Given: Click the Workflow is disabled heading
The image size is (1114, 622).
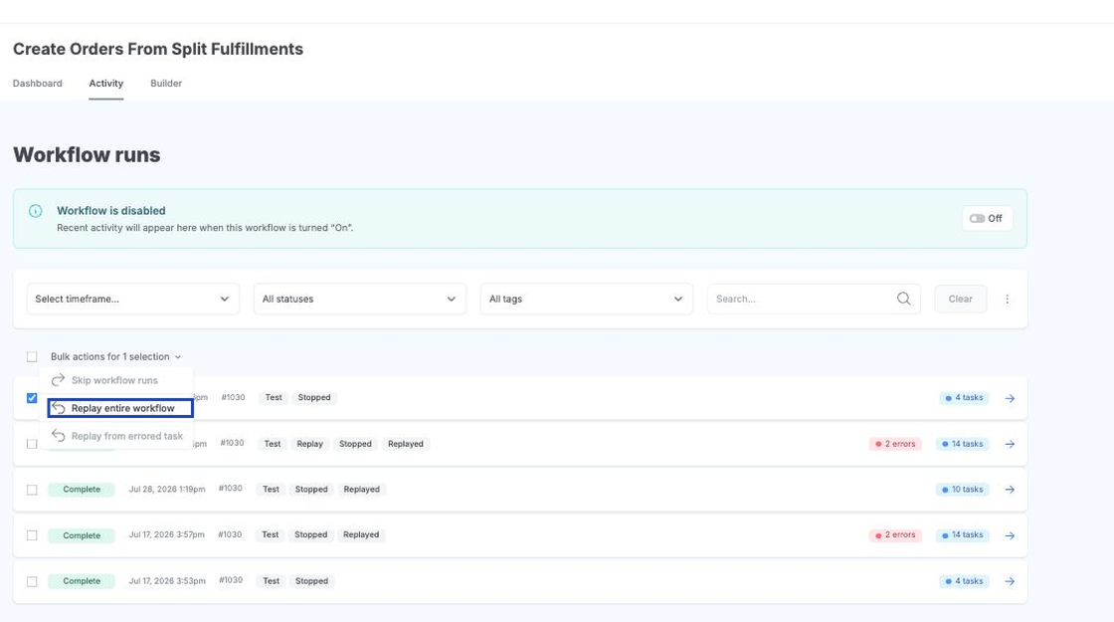Looking at the screenshot, I should tap(110, 210).
